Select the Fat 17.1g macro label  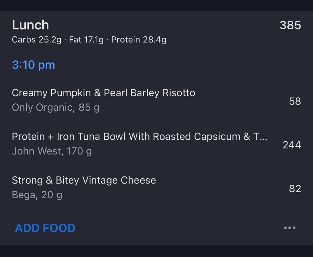(86, 39)
